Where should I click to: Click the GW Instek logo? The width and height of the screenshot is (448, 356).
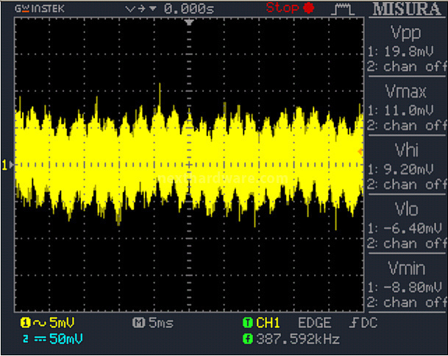coord(40,9)
